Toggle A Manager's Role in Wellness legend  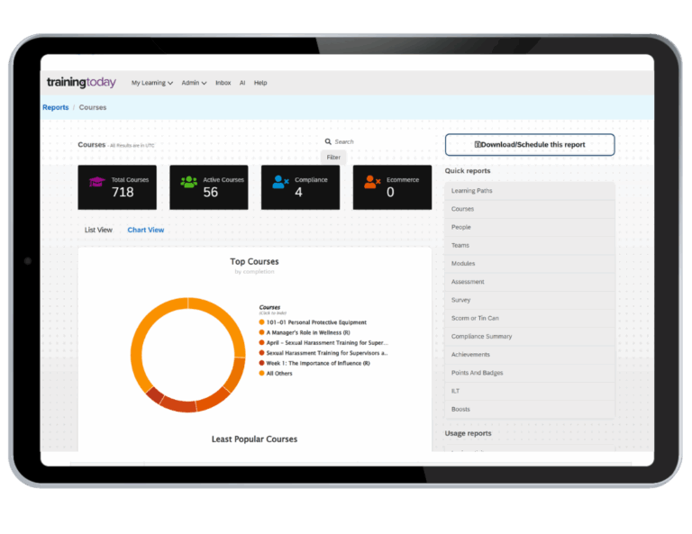point(305,332)
